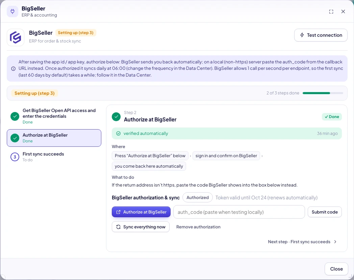
Task: Click the Where heading
Action: 118,146
